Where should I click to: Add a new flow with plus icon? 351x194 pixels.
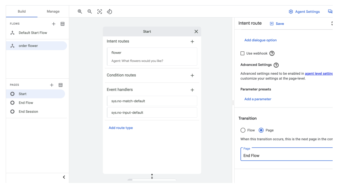click(x=54, y=24)
